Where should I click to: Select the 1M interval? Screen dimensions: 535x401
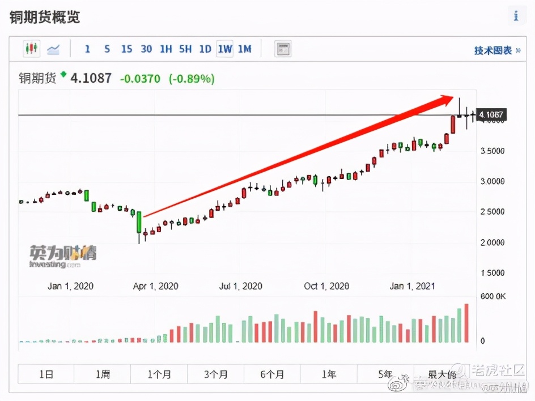coord(245,49)
